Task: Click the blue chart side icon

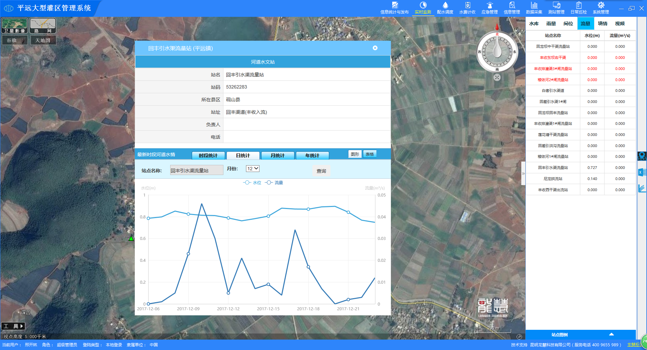Action: (x=642, y=188)
